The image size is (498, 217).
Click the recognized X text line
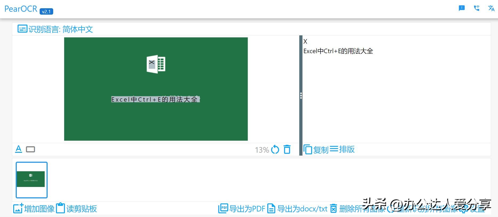coord(305,41)
